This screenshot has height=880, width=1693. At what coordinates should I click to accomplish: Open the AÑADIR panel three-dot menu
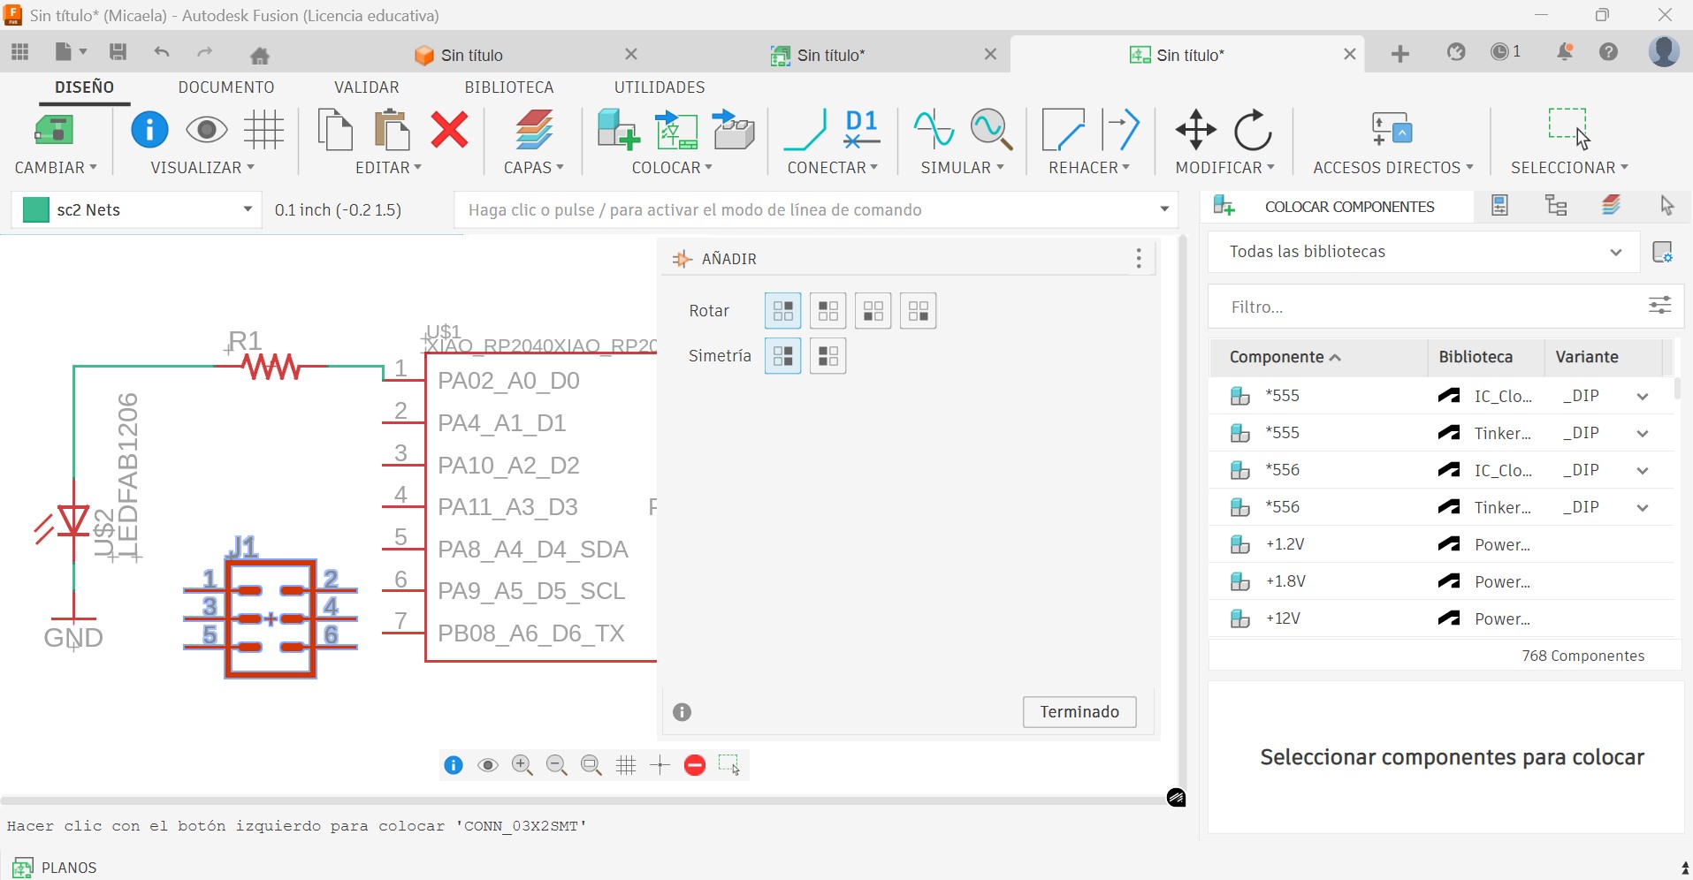[1139, 258]
